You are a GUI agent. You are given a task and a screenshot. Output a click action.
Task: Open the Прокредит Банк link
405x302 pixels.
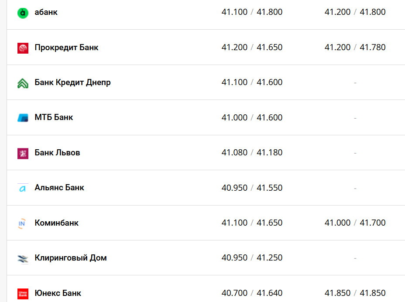pos(66,48)
